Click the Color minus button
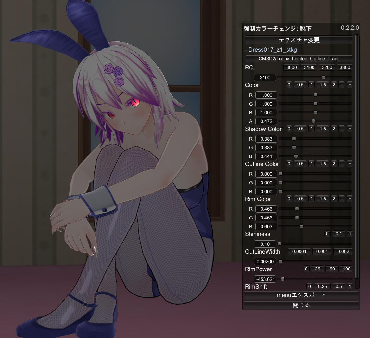Screen dimensions: 370x338 342,85
